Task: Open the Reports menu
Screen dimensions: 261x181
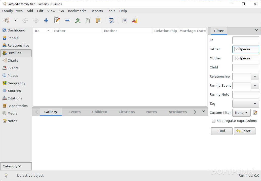Action: pos(97,11)
